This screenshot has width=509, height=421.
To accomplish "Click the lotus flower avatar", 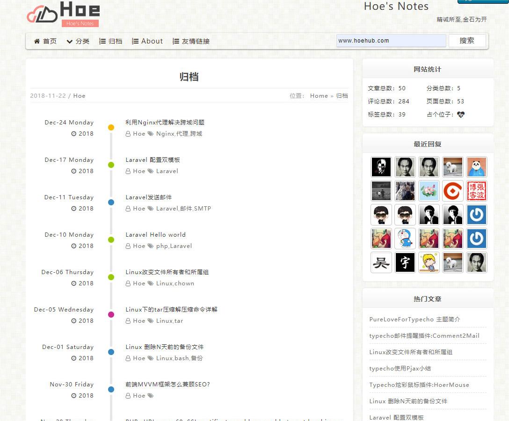I will pyautogui.click(x=429, y=191).
